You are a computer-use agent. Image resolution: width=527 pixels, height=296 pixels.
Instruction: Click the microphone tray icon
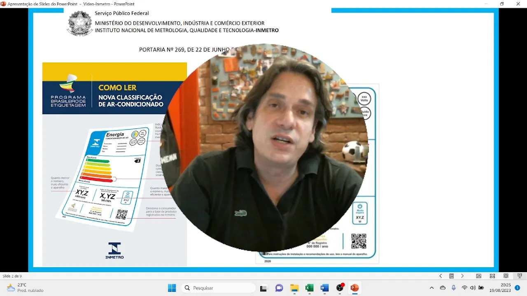point(454,288)
